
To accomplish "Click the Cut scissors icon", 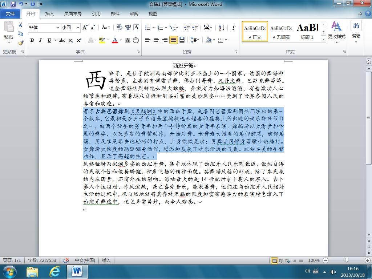I will tap(21, 25).
